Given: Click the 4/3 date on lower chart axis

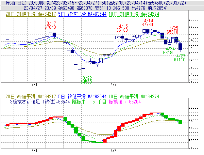Looking at the screenshot, I should [x=113, y=151].
